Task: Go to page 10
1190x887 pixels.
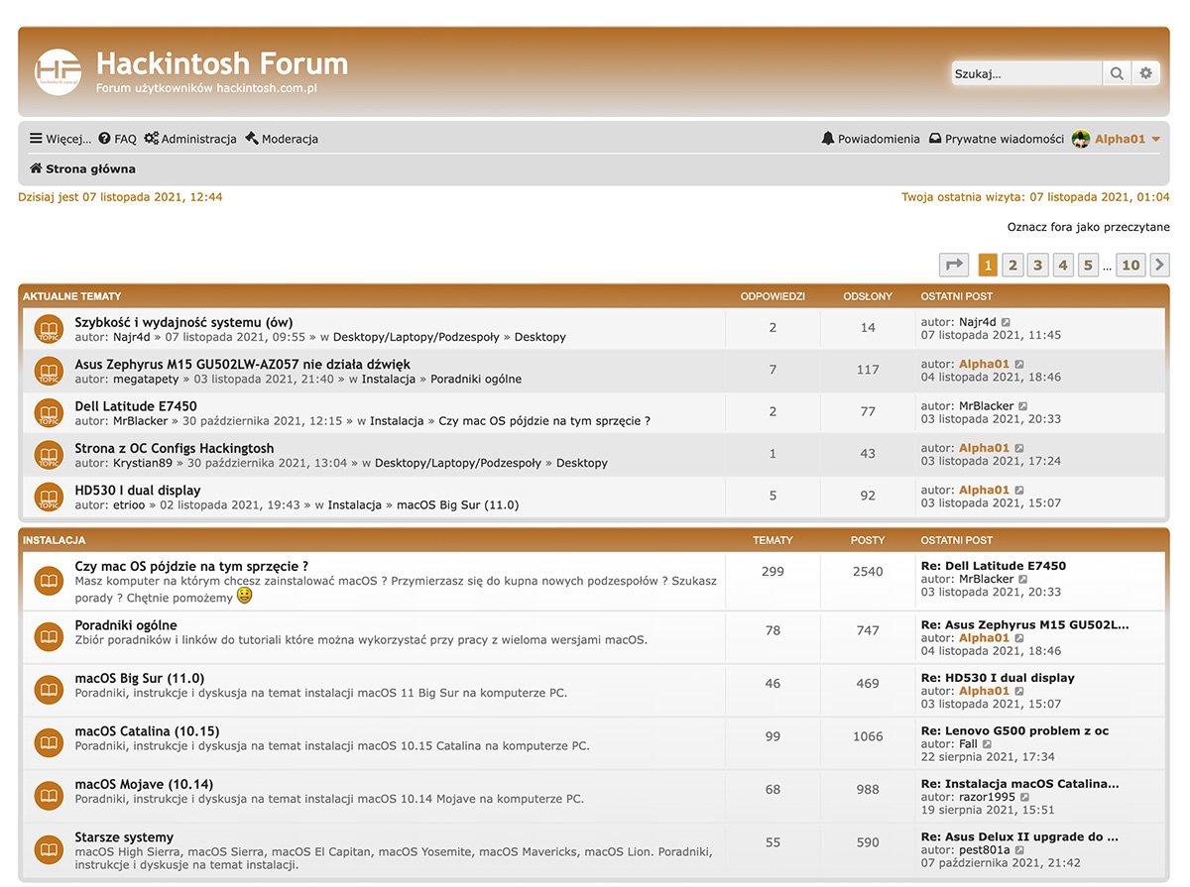Action: pyautogui.click(x=1130, y=265)
